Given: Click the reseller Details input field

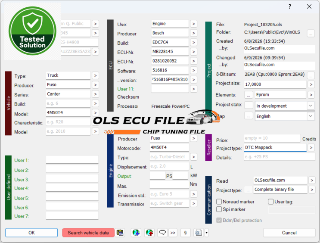Looking at the screenshot, I should click(280, 157).
